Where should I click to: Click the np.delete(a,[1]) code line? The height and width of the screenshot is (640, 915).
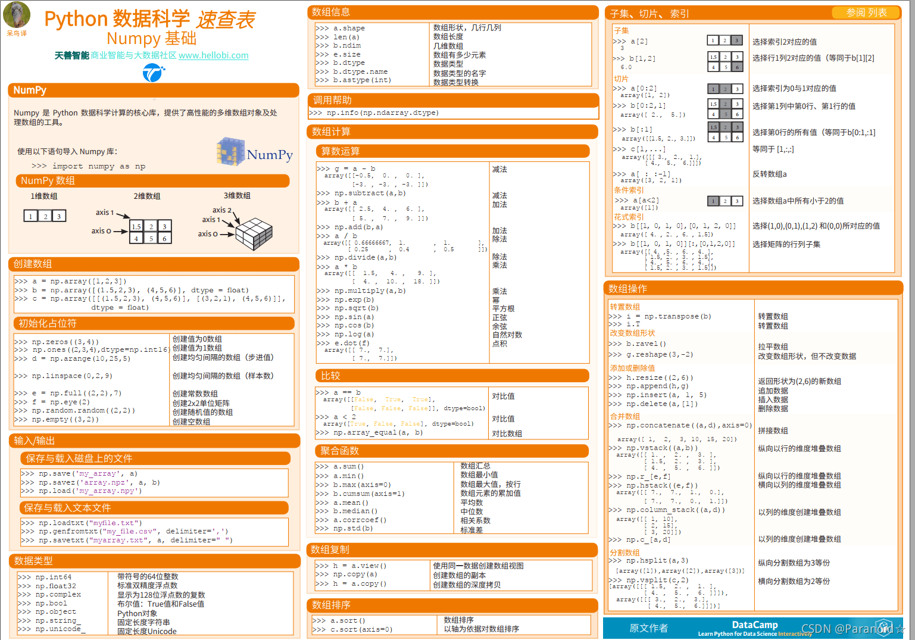coord(653,404)
